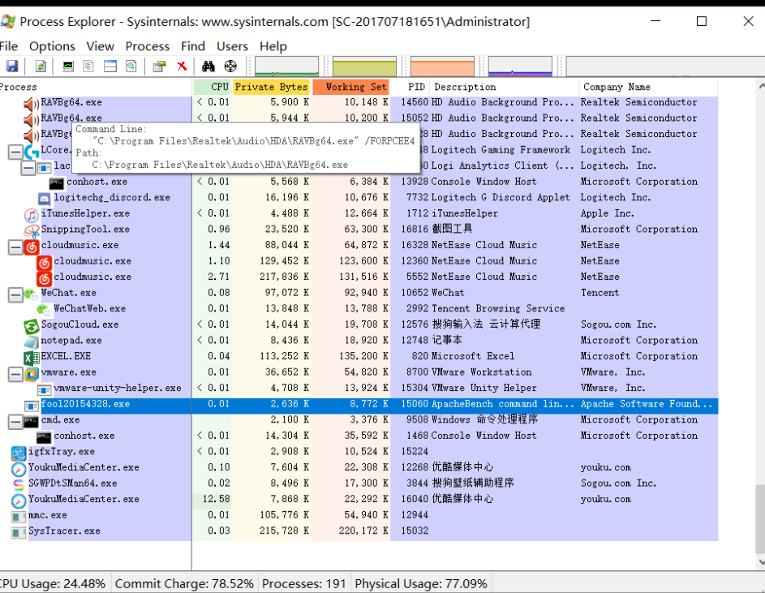Open the CPU usage history graph
Screen dimensions: 765x593
pos(287,67)
